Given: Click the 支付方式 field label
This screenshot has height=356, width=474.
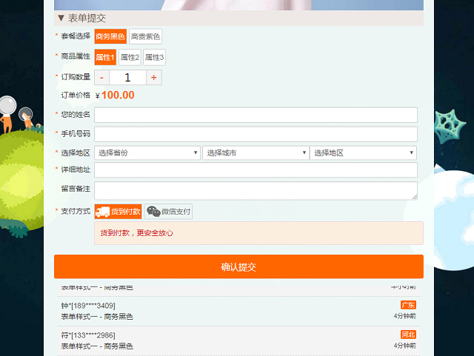Looking at the screenshot, I should coord(76,211).
